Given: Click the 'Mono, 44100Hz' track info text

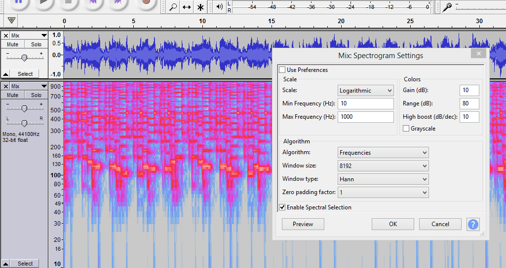Looking at the screenshot, I should [21, 134].
